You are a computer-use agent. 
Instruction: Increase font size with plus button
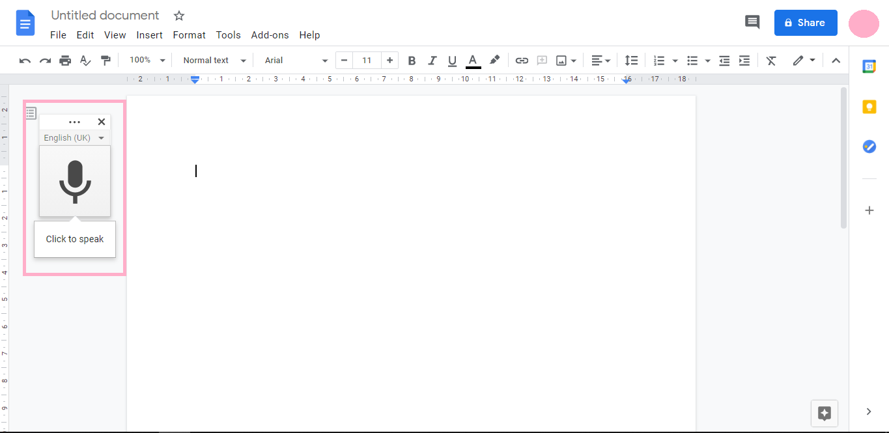(x=389, y=61)
